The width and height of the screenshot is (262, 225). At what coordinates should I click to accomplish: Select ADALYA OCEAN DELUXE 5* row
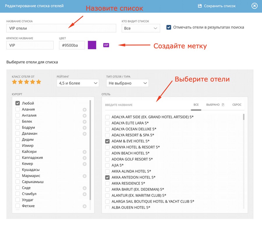tap(131, 129)
